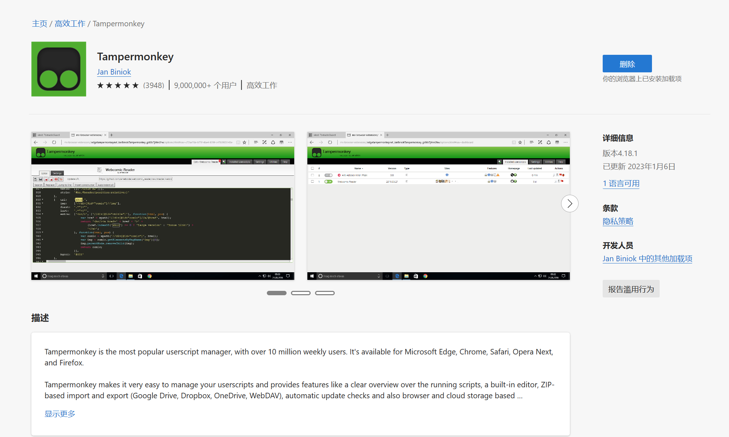Image resolution: width=729 pixels, height=437 pixels.
Task: Open Jan Biniok developer link under title
Action: click(x=114, y=72)
